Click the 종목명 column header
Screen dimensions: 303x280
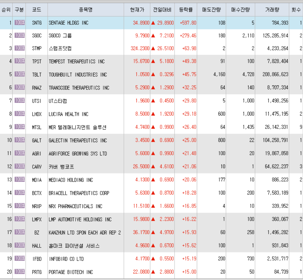pyautogui.click(x=86, y=10)
